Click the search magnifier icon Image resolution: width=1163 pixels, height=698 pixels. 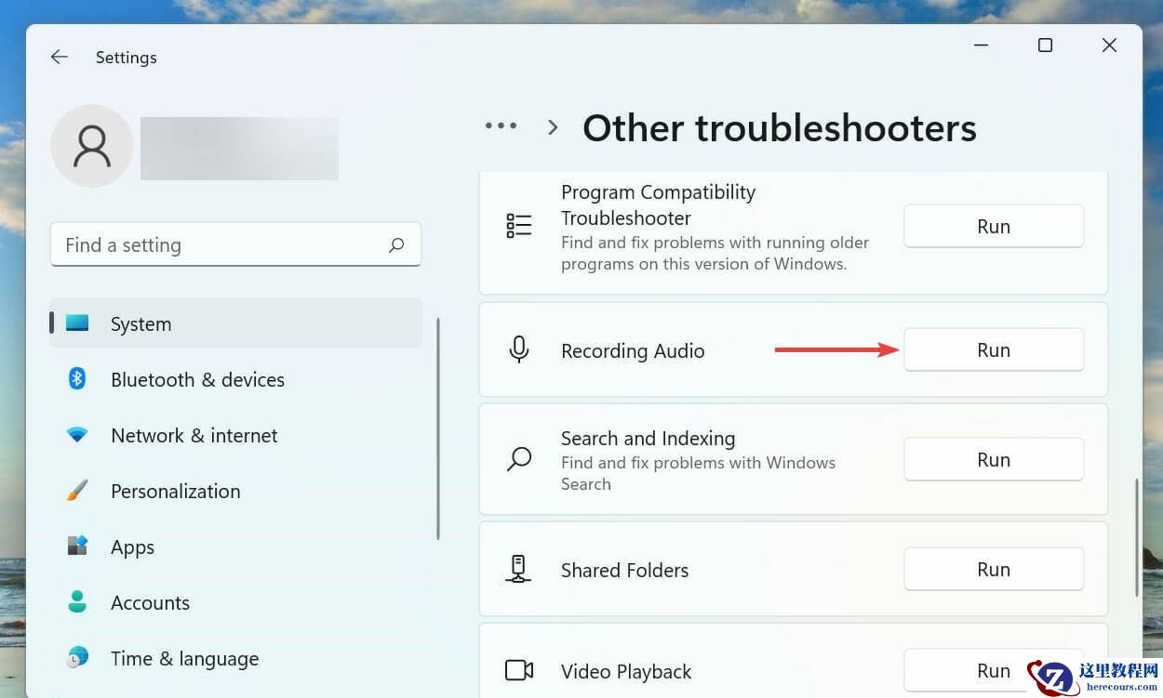pos(396,245)
